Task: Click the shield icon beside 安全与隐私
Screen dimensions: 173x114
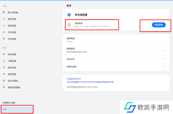Action: 4,81
